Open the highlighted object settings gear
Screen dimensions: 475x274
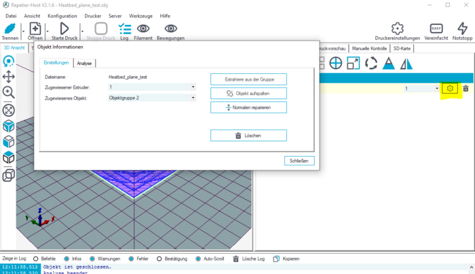pos(449,89)
